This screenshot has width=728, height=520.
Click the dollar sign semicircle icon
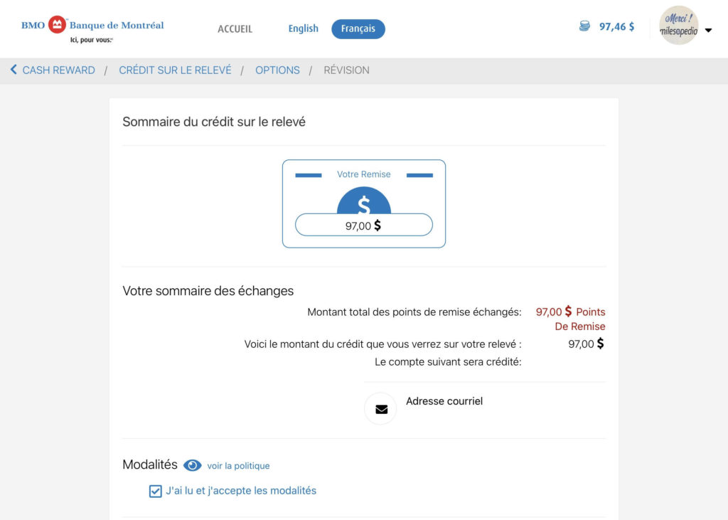[363, 204]
